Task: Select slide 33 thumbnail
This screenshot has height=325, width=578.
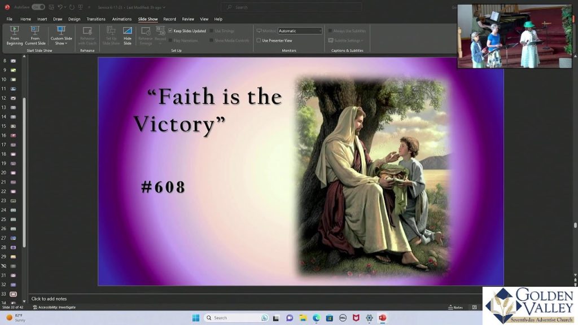Action: point(14,294)
